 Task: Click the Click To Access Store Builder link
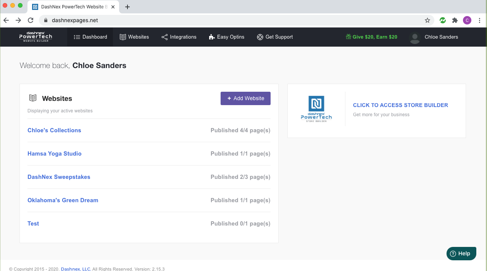(x=400, y=105)
